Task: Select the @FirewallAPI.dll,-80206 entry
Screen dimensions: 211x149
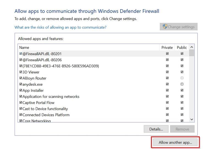Action: click(x=42, y=60)
